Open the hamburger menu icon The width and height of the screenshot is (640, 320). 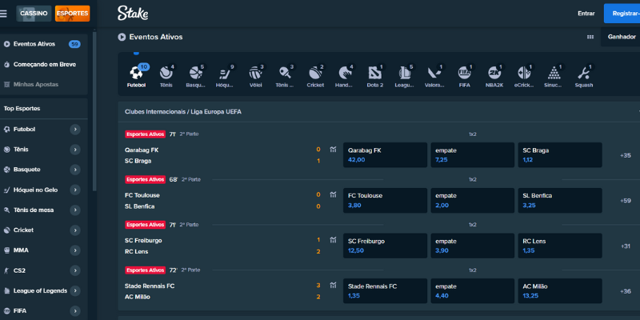click(6, 14)
